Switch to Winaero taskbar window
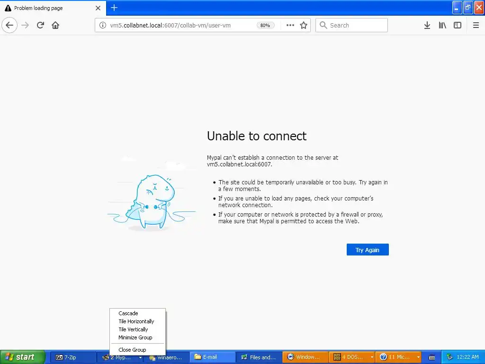This screenshot has width=485, height=364. point(167,358)
